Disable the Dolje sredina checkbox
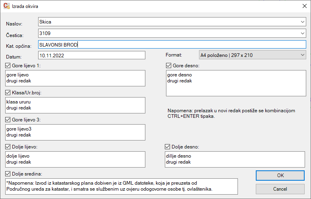This screenshot has width=311, height=199. coord(8,174)
